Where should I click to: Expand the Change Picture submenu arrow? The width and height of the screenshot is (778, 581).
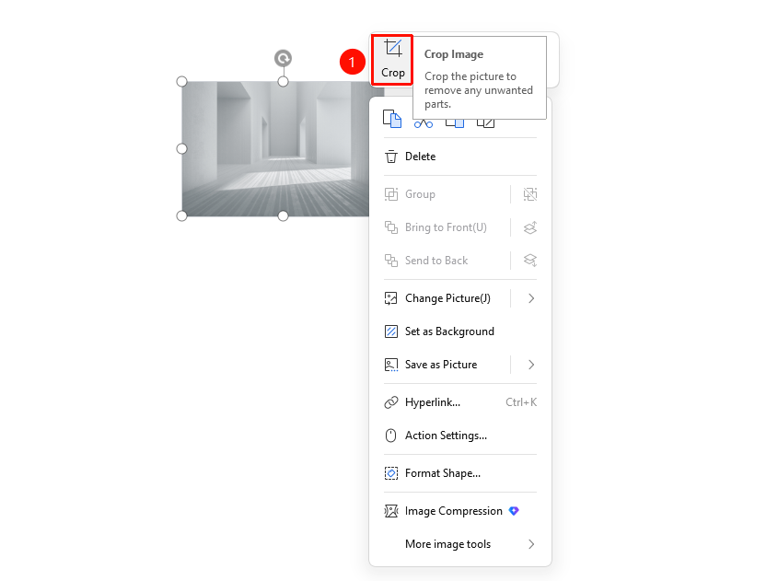[531, 298]
